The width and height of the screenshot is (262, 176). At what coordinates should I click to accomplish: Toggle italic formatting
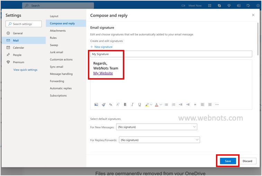coord(132,104)
